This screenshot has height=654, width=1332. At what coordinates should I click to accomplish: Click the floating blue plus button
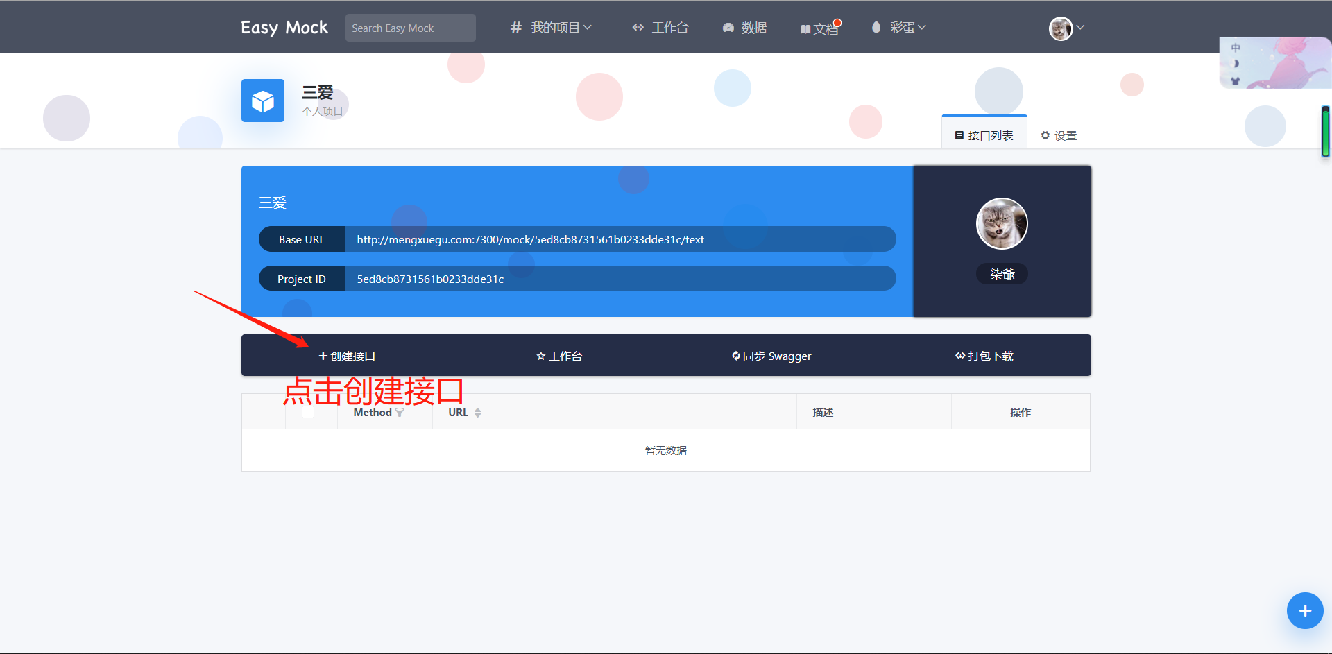[1305, 611]
